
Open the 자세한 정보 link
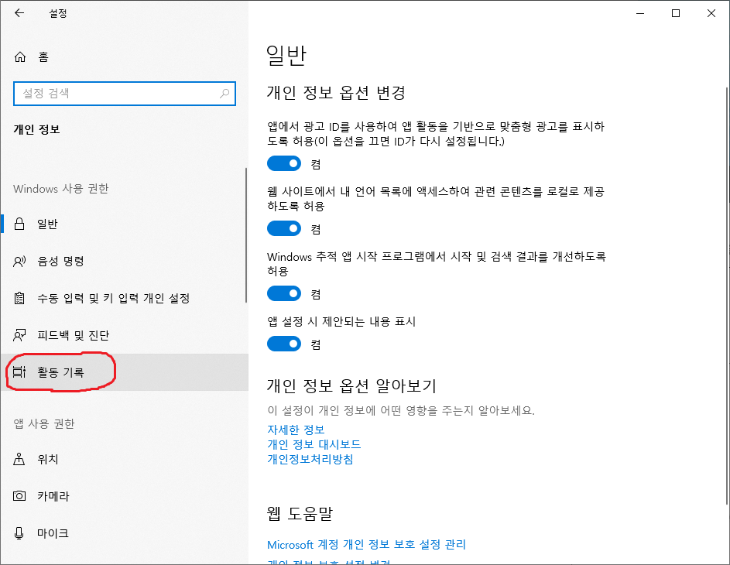296,430
